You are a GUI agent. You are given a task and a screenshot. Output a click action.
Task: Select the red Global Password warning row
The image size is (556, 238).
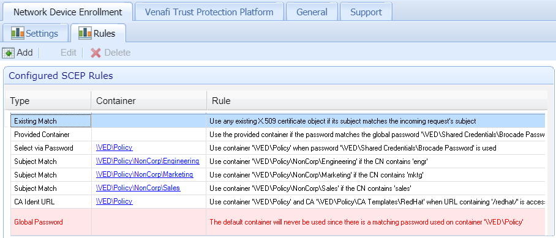(x=277, y=222)
